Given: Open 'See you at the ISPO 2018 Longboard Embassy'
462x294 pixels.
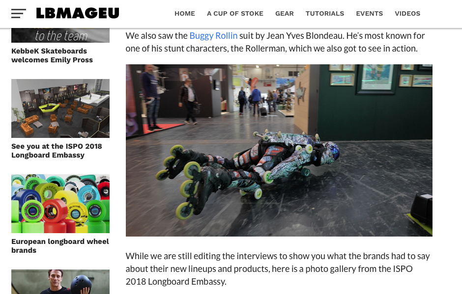Looking at the screenshot, I should (x=57, y=151).
